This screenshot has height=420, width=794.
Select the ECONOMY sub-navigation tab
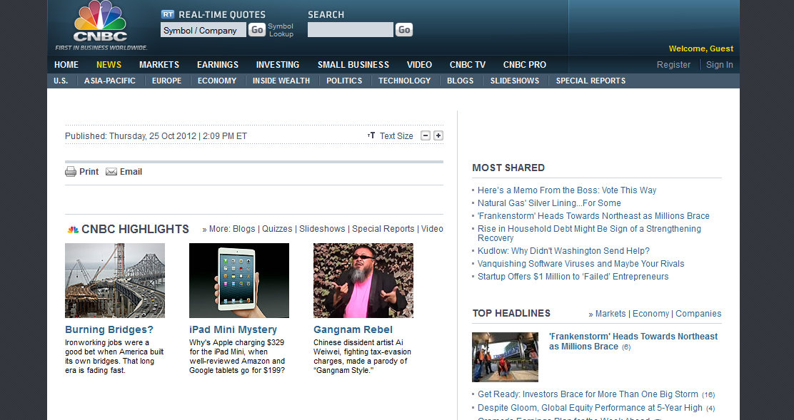coord(217,81)
